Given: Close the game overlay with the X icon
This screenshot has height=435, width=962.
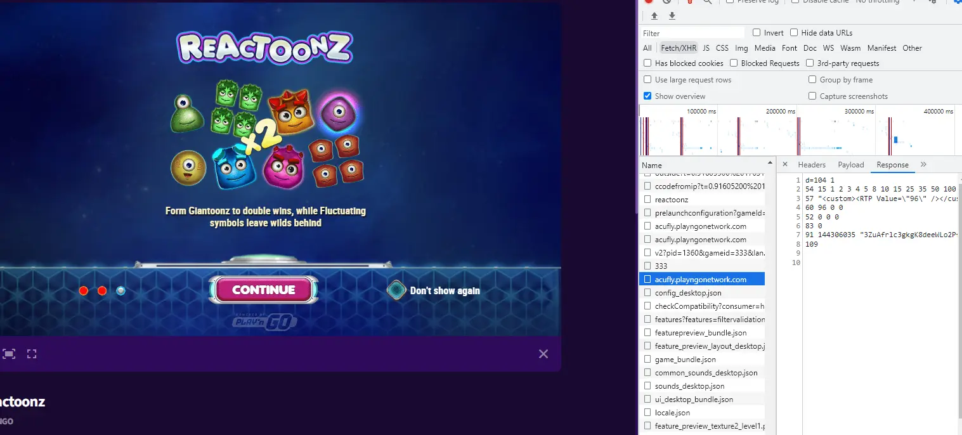Looking at the screenshot, I should [x=543, y=354].
